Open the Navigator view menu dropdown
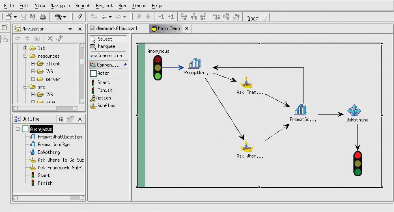The width and height of the screenshot is (394, 212). [70, 29]
